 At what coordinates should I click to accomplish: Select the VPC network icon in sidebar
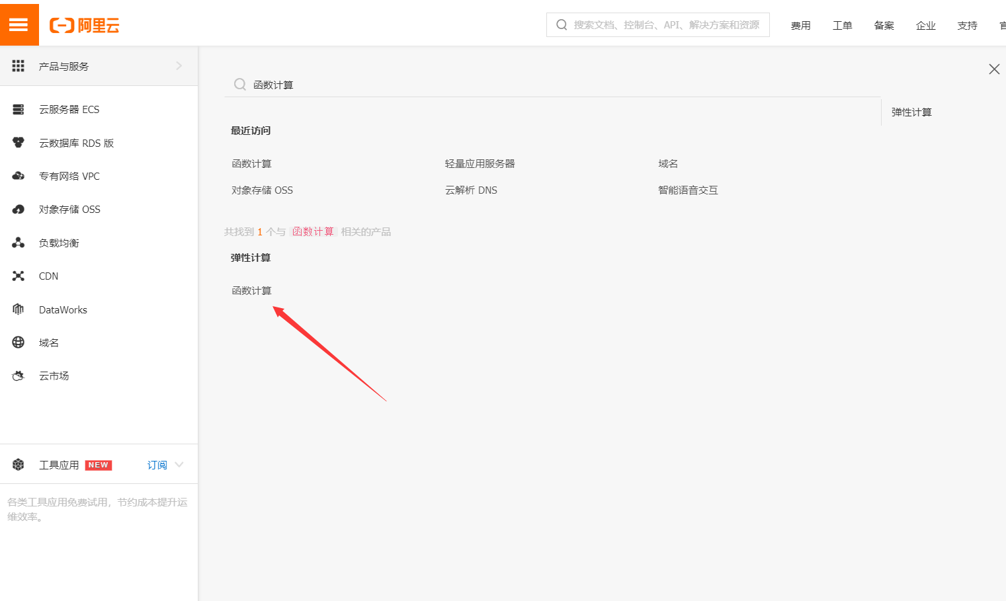(19, 176)
